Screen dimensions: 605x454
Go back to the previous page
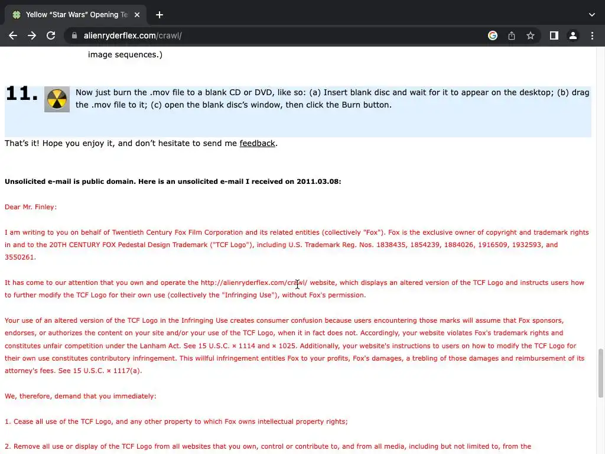point(13,35)
